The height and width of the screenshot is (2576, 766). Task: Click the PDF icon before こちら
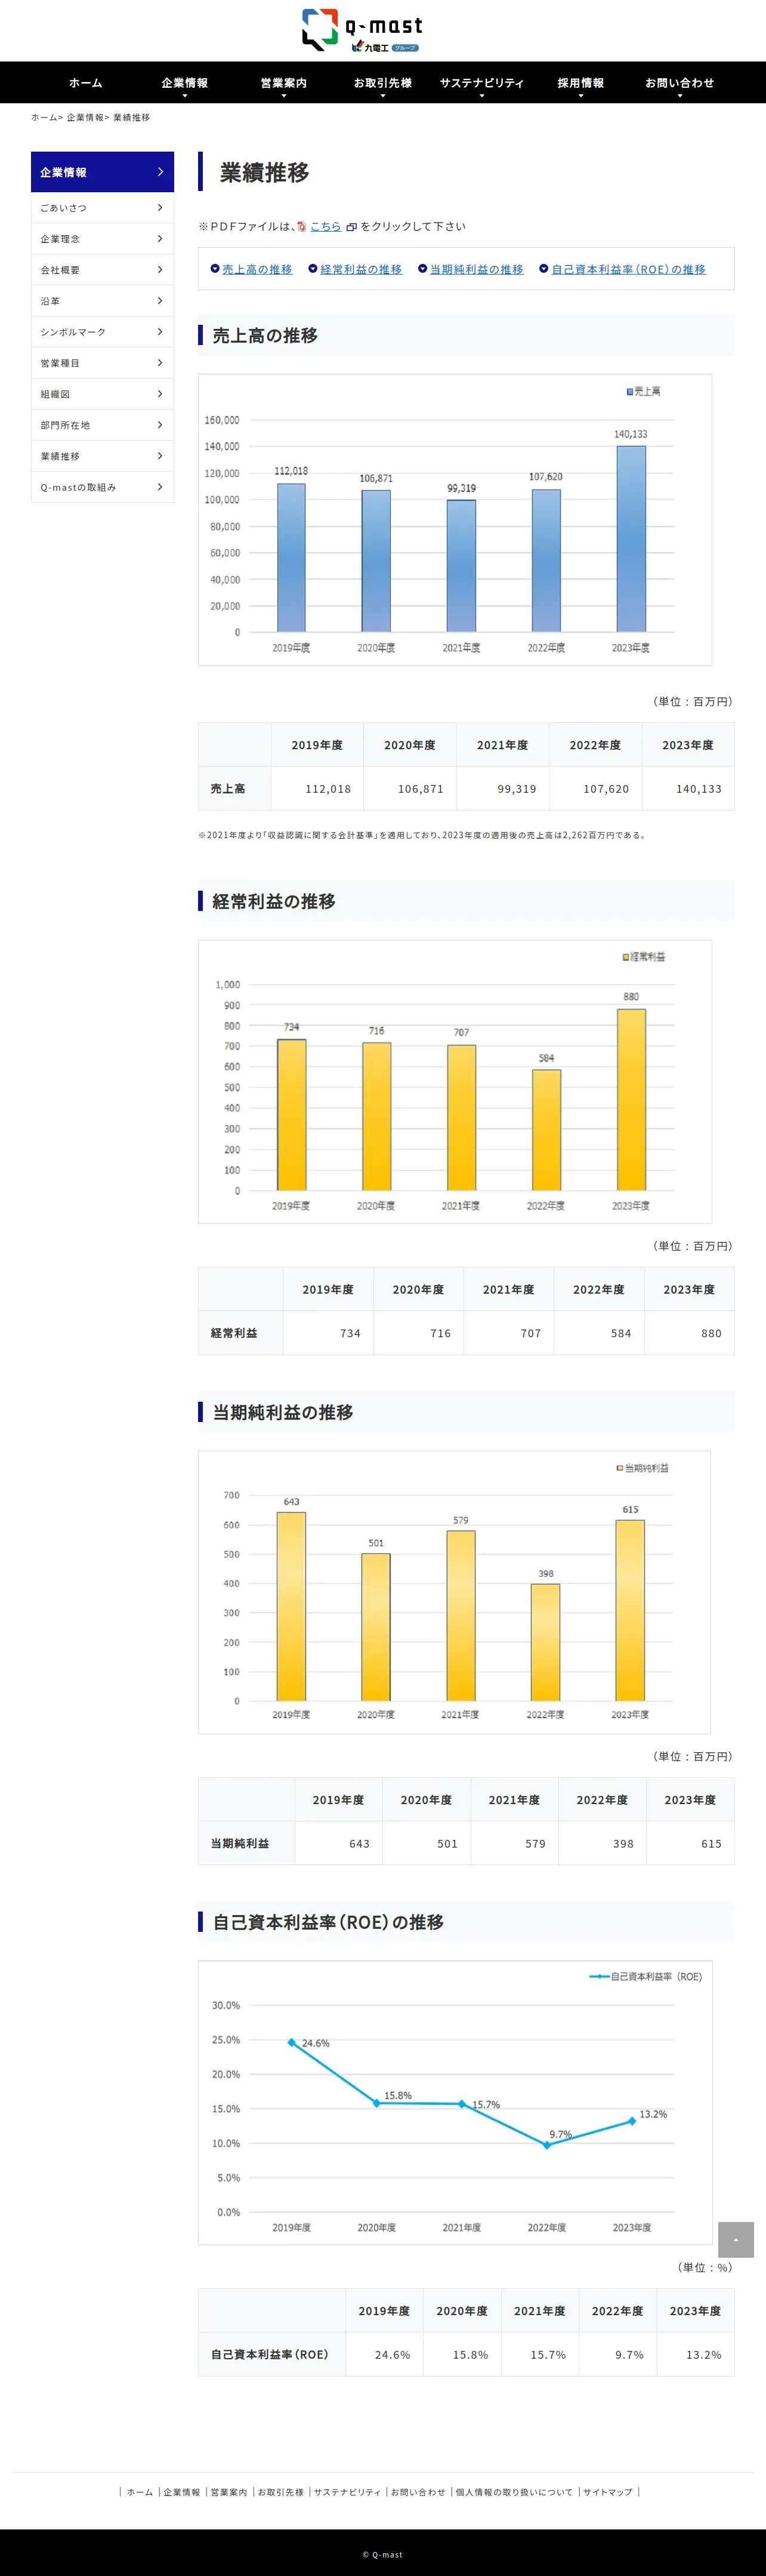coord(302,227)
